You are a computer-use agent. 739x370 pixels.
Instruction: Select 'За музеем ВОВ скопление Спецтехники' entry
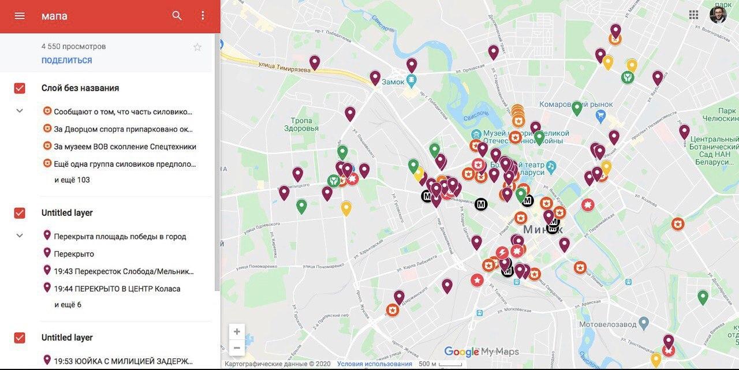pos(125,147)
